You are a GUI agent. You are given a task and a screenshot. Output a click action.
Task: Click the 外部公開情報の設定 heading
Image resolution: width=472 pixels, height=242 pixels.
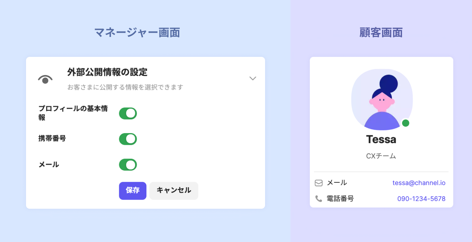[107, 72]
